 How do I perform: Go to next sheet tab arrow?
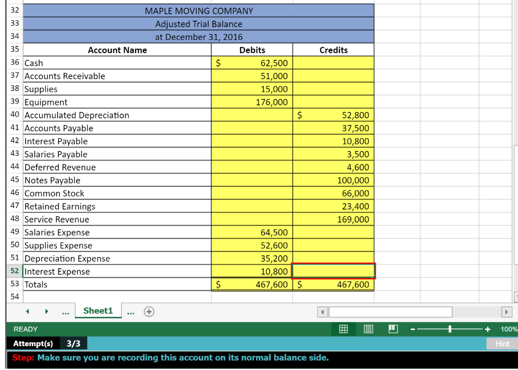pos(47,311)
